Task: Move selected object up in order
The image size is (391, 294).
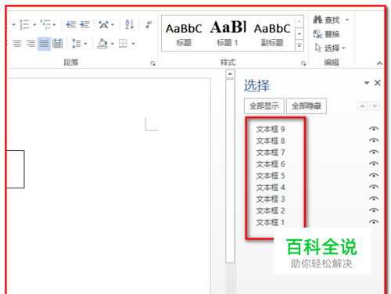Action: 362,106
